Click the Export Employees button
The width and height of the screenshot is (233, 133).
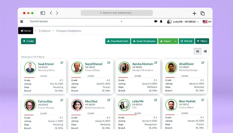click(x=144, y=41)
